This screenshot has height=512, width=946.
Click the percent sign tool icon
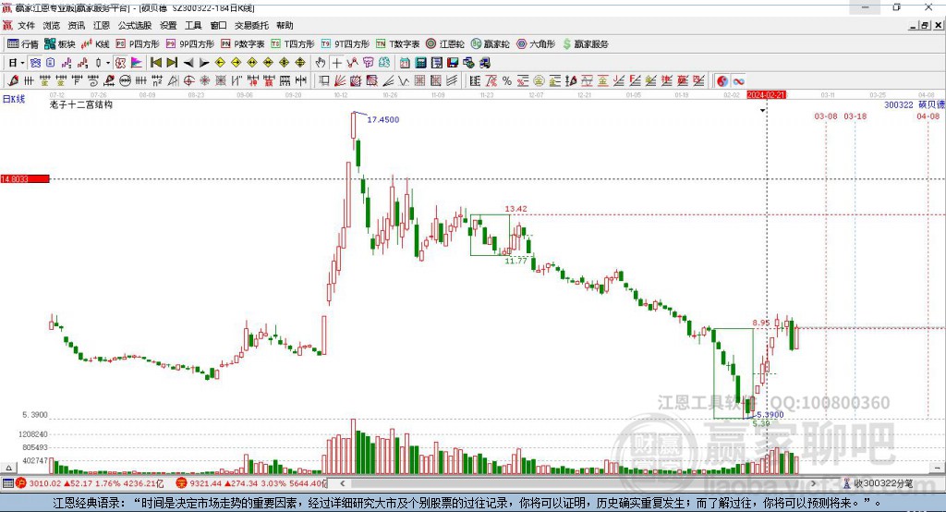pos(507,81)
